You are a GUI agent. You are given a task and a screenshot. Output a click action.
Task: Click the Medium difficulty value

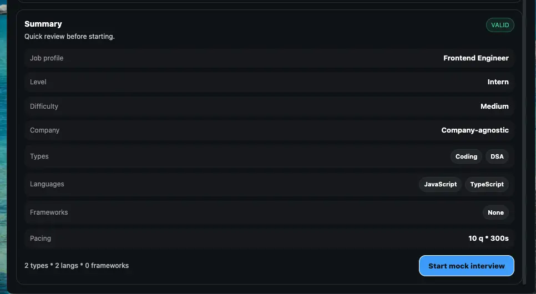(494, 107)
